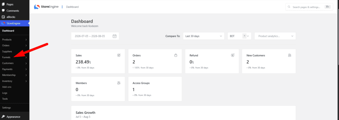The width and height of the screenshot is (339, 120).
Task: Click the Pages icon in sidebar
Action: pyautogui.click(x=3, y=4)
